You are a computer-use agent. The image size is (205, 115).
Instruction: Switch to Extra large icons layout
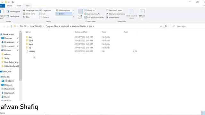[x=31, y=11]
